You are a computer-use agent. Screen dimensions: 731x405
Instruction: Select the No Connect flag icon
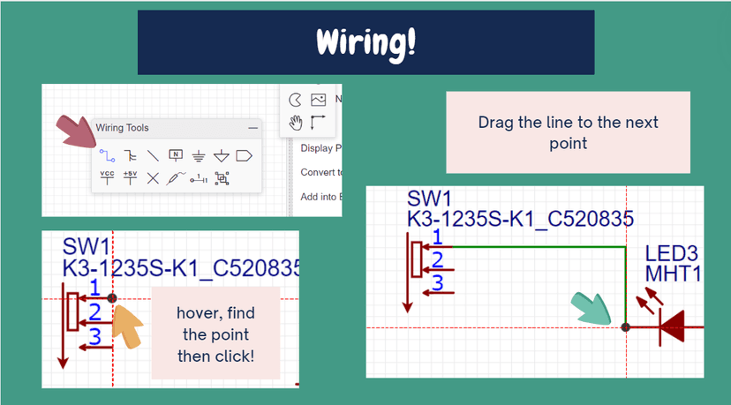coord(153,178)
